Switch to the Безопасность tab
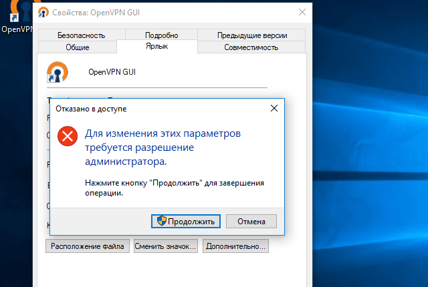Image resolution: width=428 pixels, height=287 pixels. 82,35
